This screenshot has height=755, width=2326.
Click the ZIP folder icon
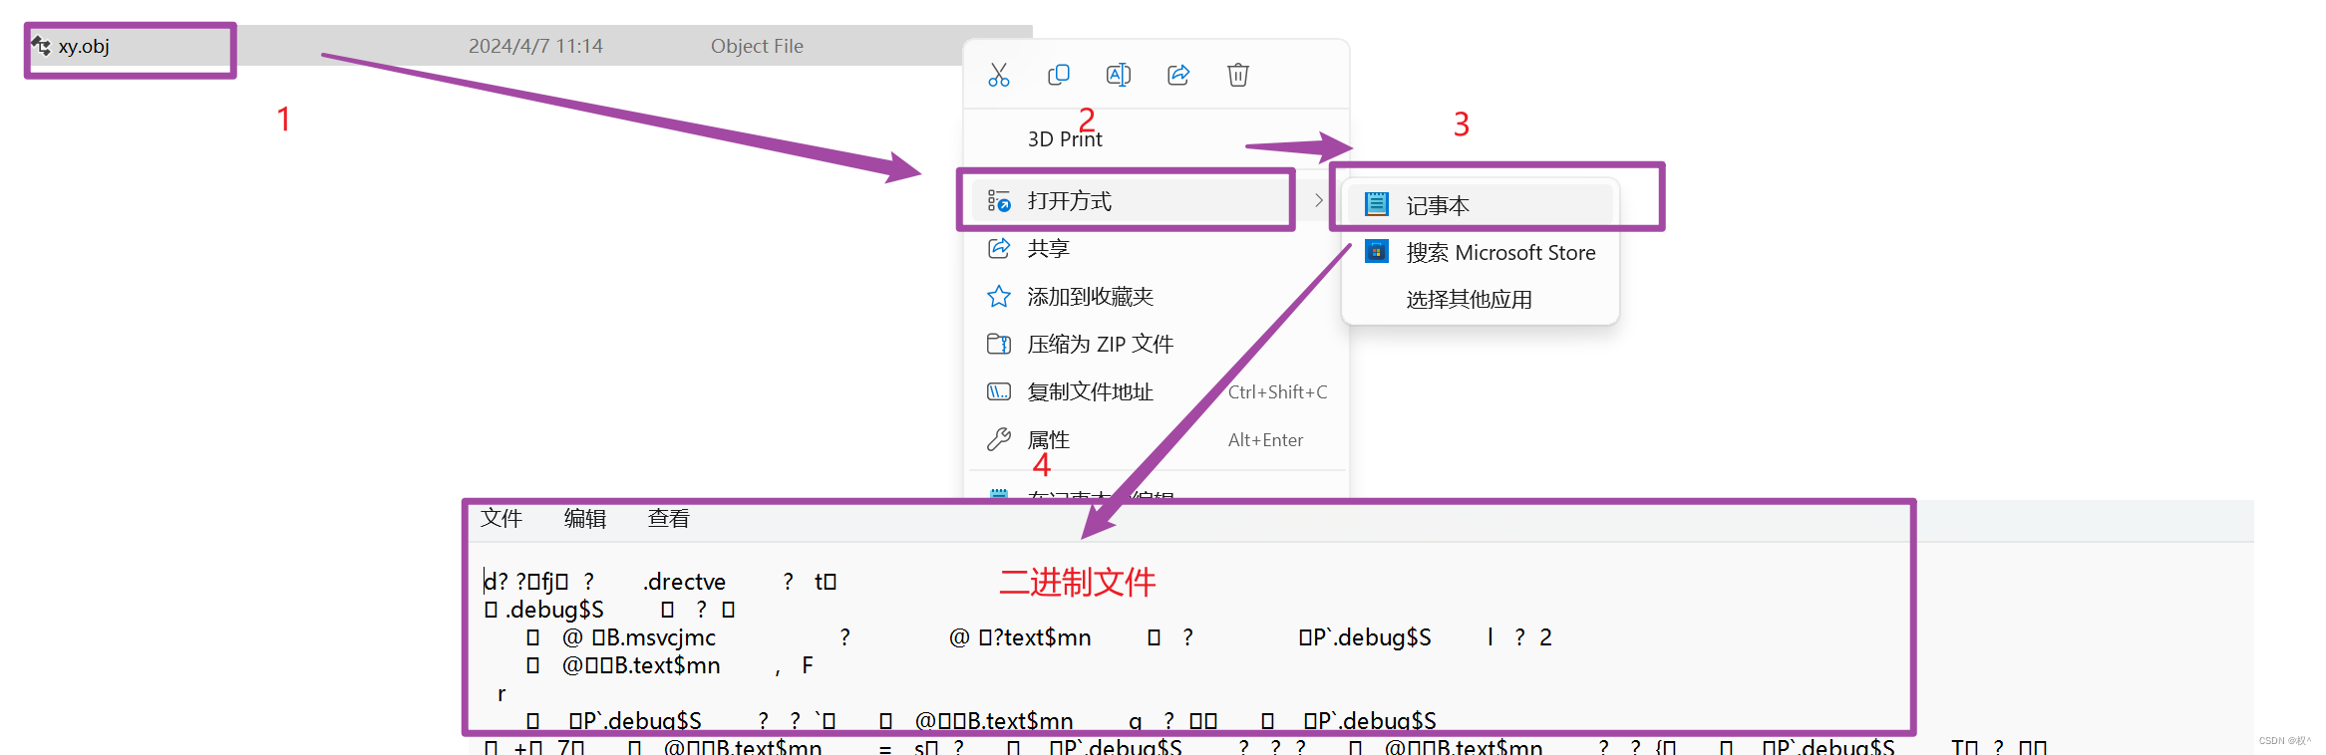tap(999, 344)
